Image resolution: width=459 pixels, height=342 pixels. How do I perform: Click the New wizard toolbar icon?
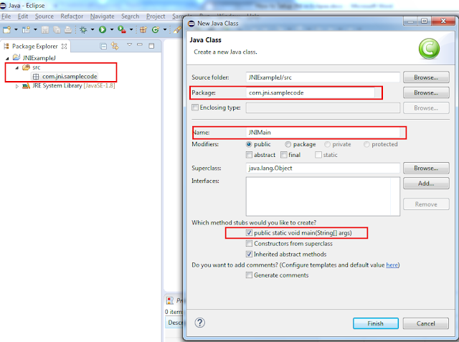click(x=6, y=29)
